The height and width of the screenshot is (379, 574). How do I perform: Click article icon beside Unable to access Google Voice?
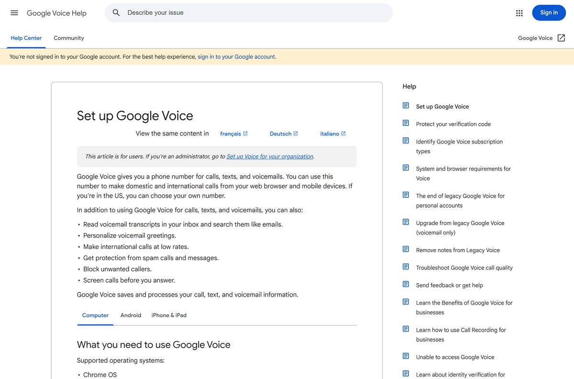coord(406,356)
